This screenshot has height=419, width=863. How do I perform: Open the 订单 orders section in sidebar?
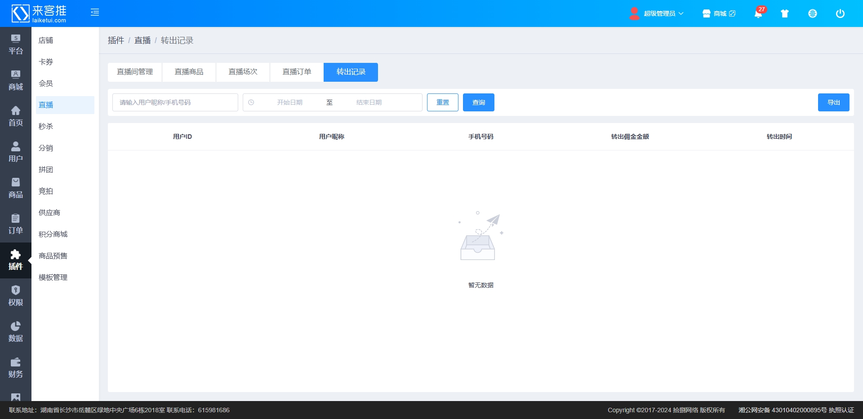click(x=16, y=224)
